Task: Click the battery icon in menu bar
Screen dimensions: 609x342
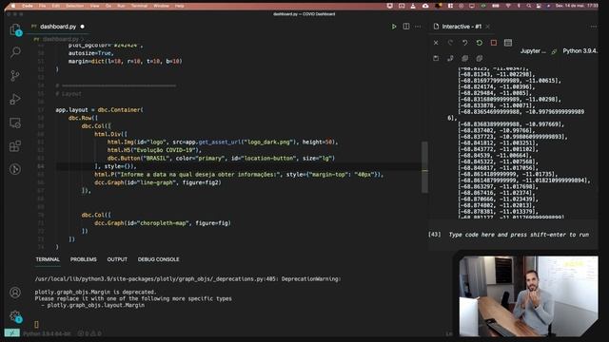Action: [x=496, y=6]
